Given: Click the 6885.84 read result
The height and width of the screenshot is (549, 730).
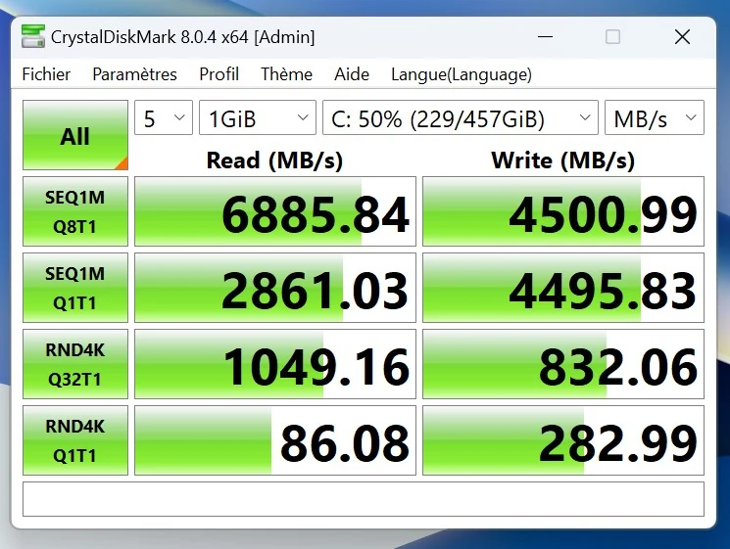Looking at the screenshot, I should tap(275, 211).
